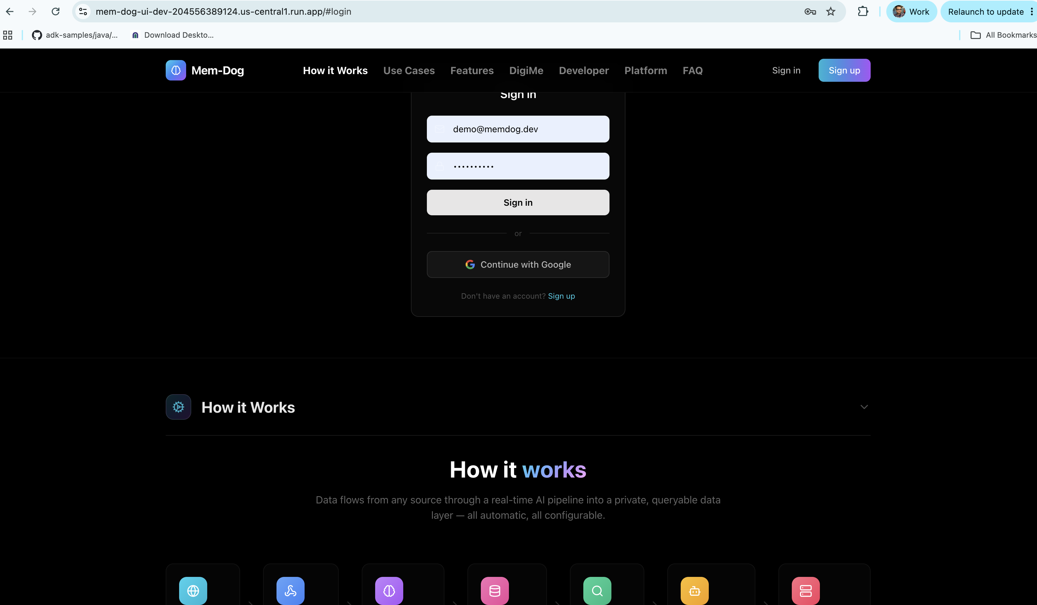This screenshot has width=1037, height=605.
Task: Navigate to DigiMe section
Action: pos(526,70)
